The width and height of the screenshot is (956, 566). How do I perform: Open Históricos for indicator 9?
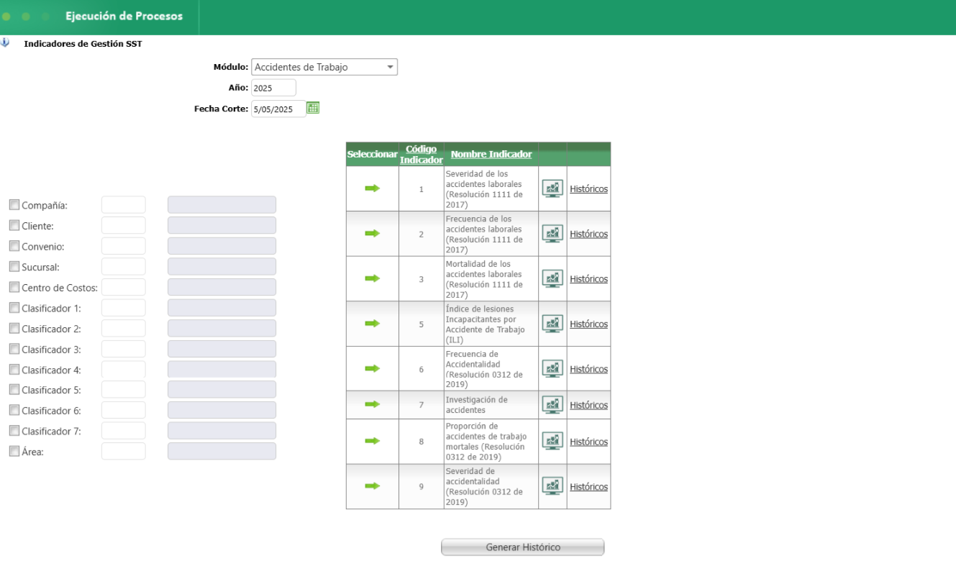click(x=588, y=487)
